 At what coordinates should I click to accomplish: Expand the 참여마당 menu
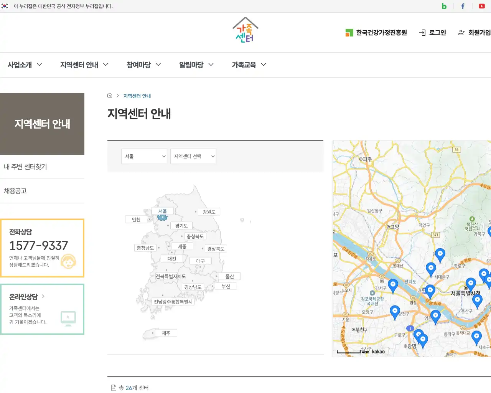click(144, 65)
